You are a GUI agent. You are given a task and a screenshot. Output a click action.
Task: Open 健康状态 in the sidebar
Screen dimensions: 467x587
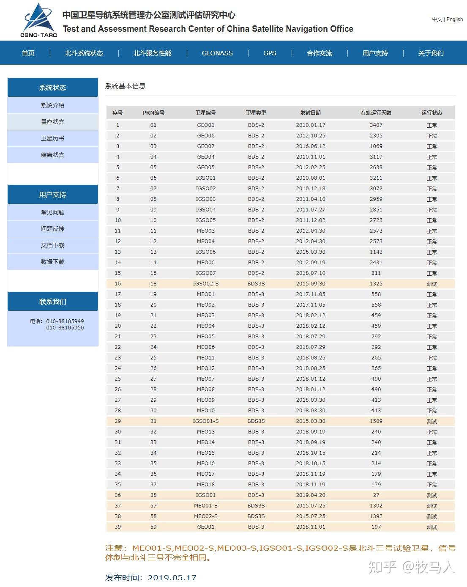53,155
